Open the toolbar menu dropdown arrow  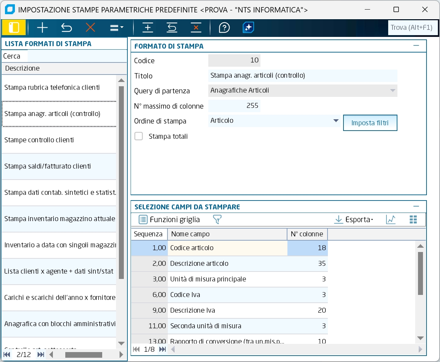(x=117, y=27)
